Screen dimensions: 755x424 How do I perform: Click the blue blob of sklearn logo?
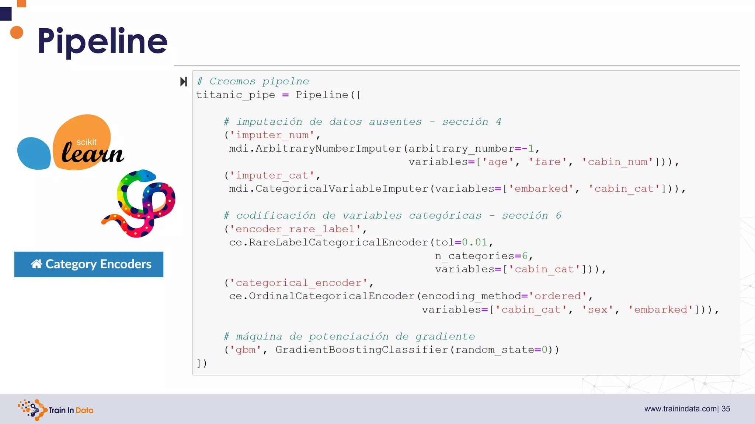pos(34,153)
